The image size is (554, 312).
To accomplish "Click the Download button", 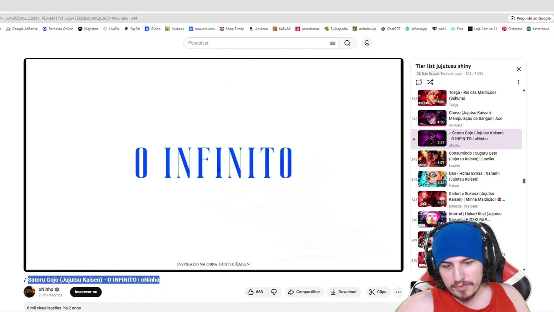I will click(x=343, y=292).
